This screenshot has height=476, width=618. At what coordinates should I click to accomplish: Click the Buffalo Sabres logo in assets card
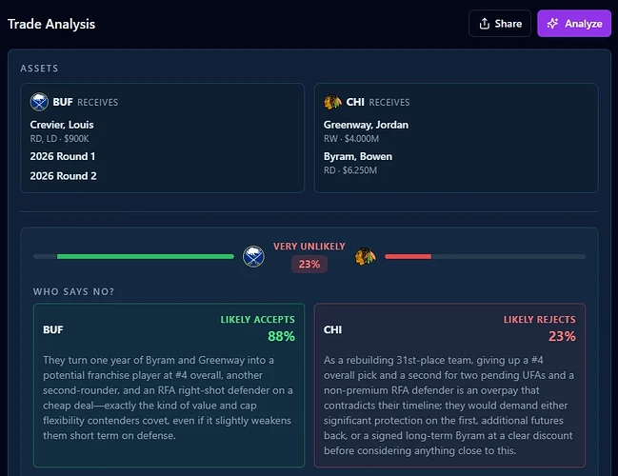[x=39, y=102]
